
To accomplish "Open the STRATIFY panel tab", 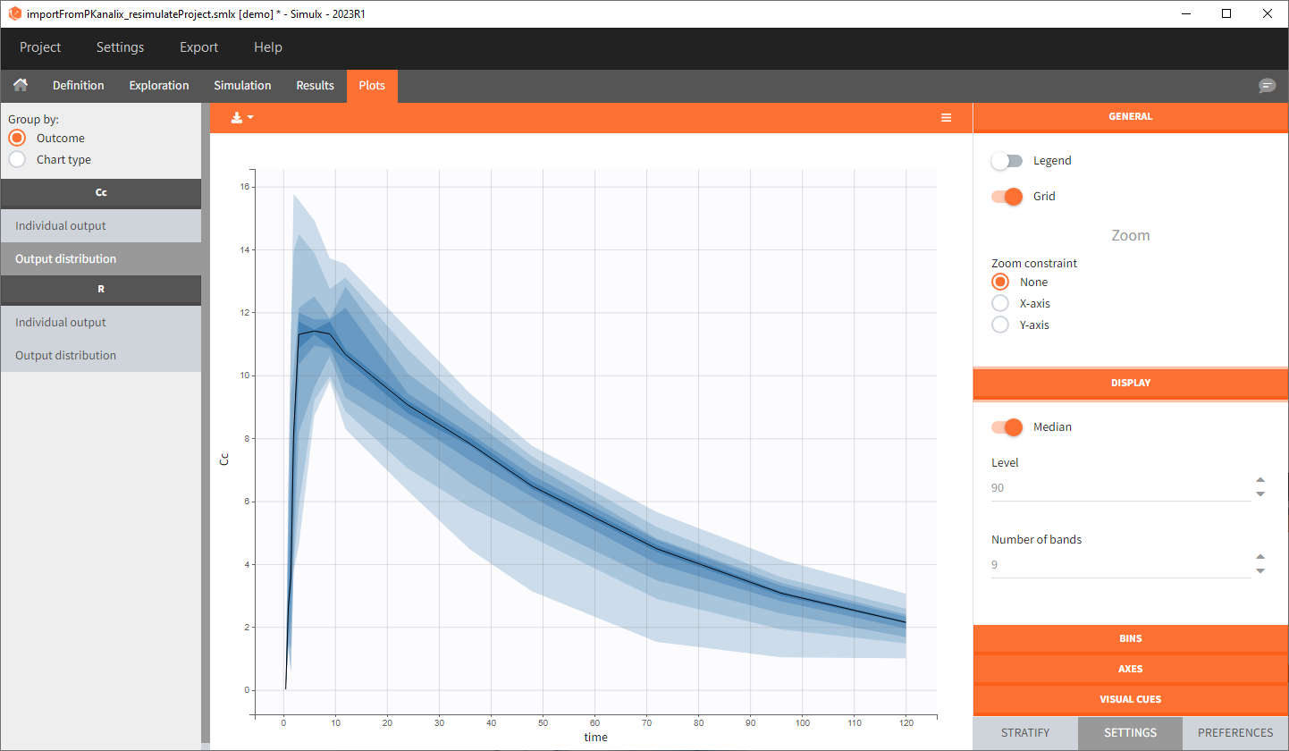I will [x=1025, y=733].
